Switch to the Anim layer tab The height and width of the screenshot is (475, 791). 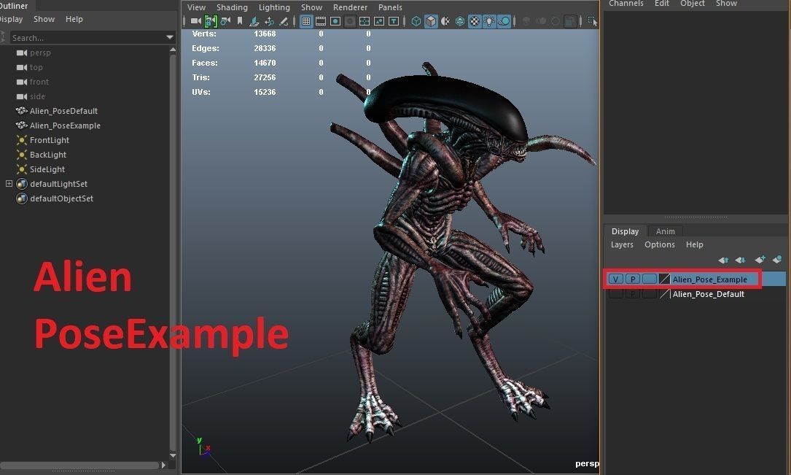[666, 231]
